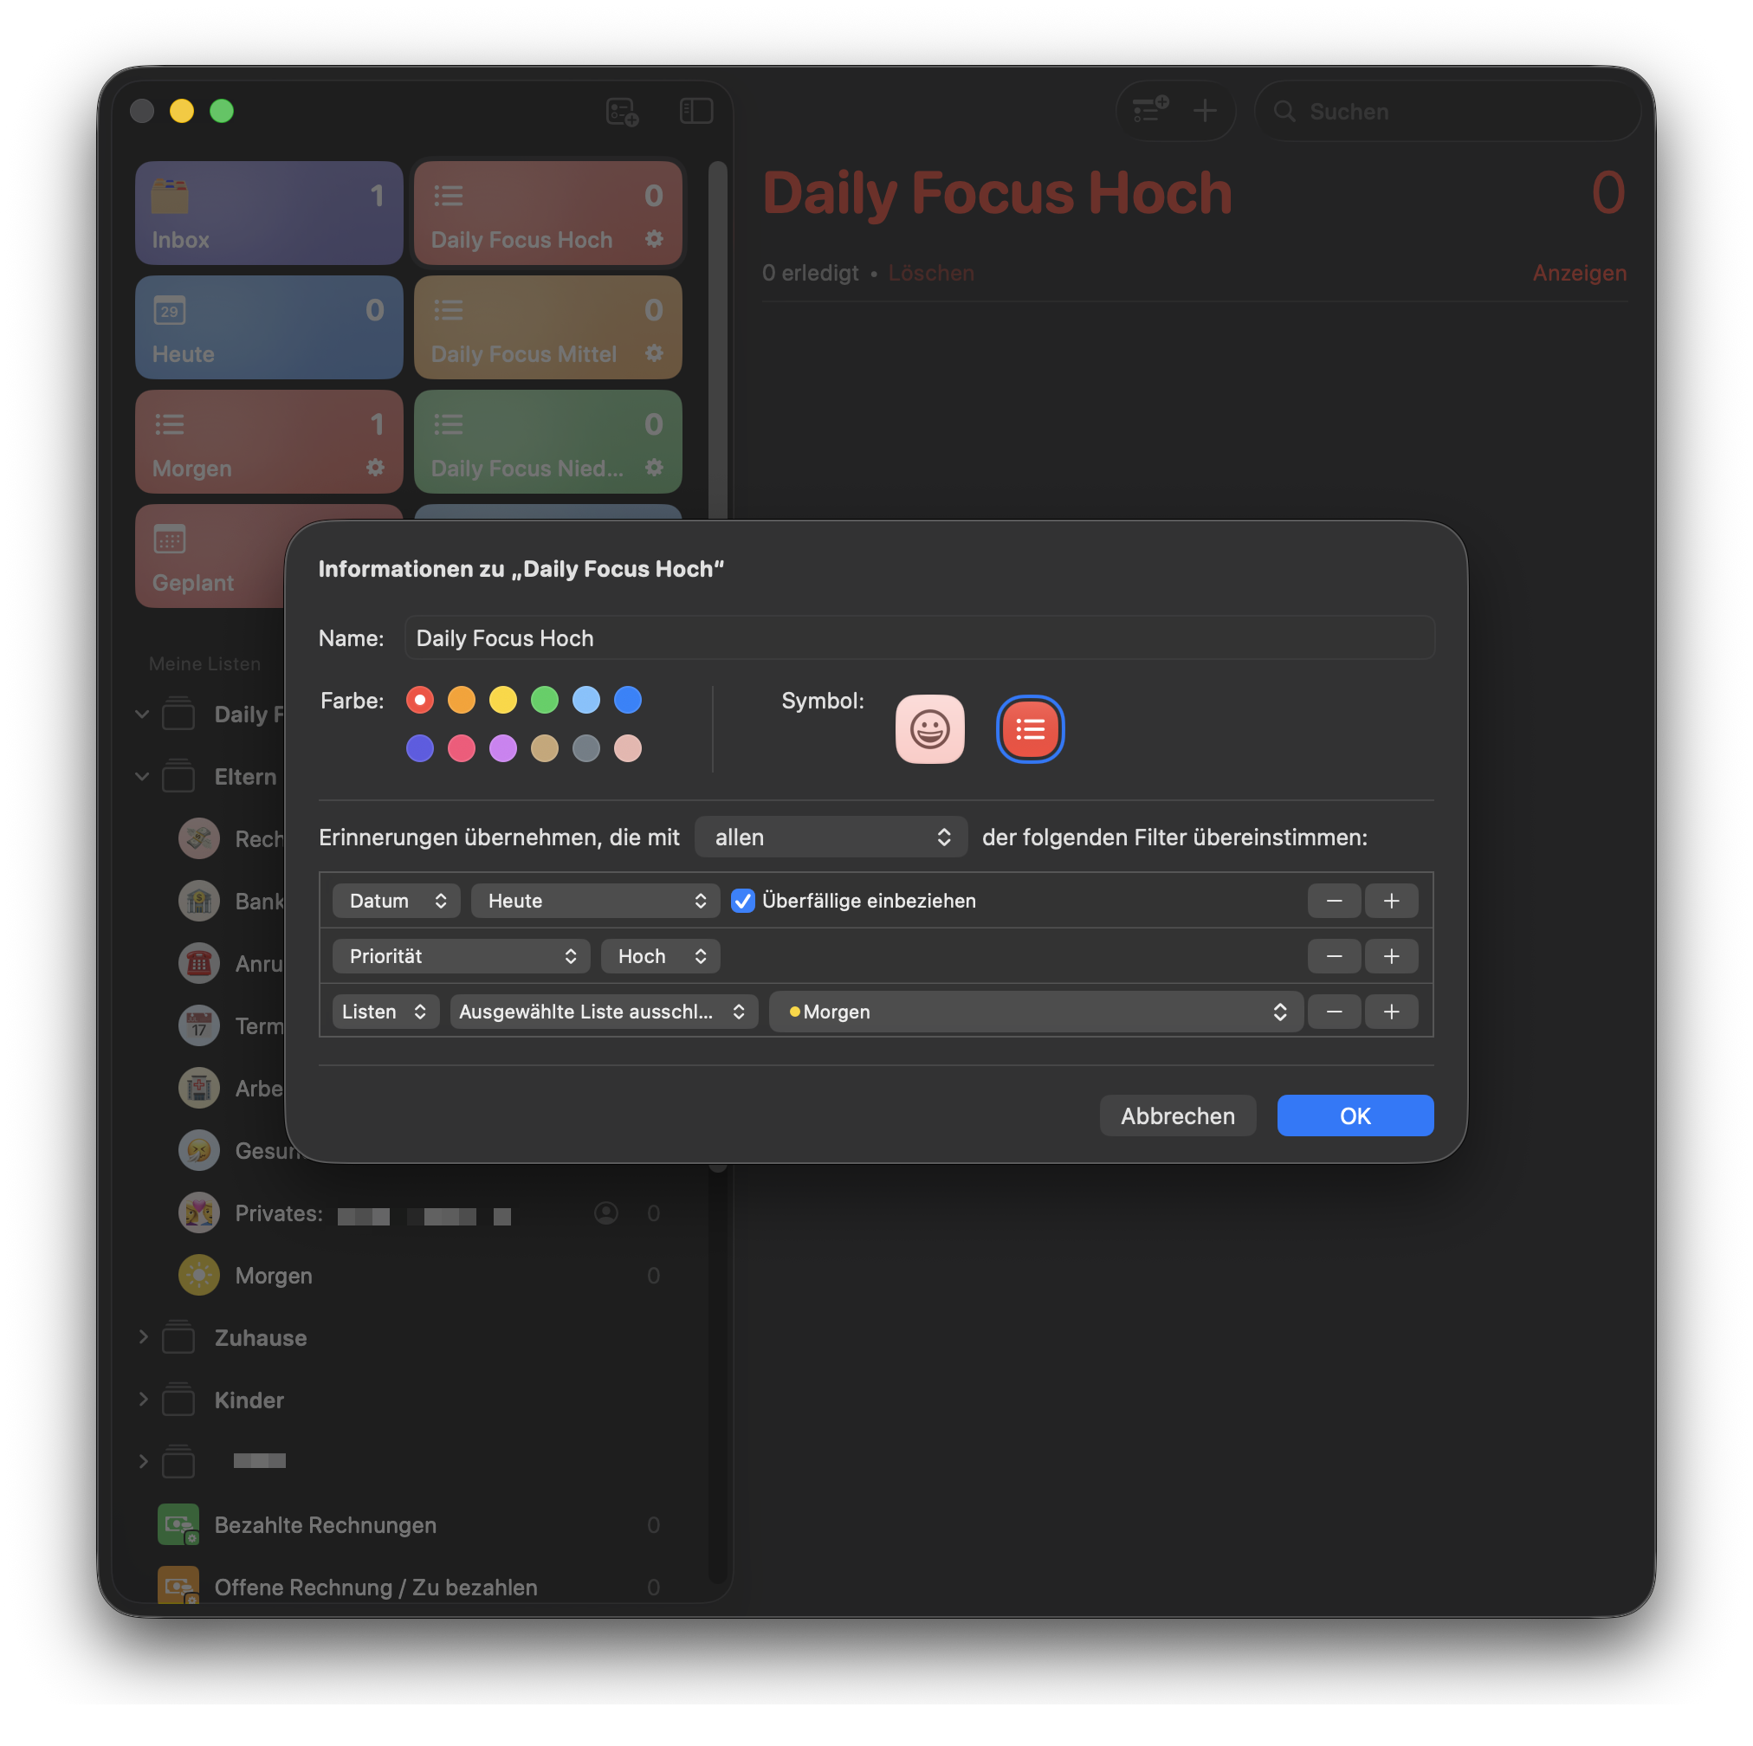Uncheck Überfällige einbeziehen
This screenshot has height=1746, width=1753.
(743, 900)
